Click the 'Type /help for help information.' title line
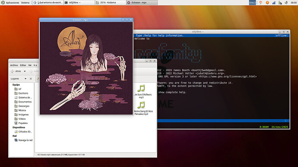Screen dimensions: 298x167 pyautogui.click(x=160, y=35)
